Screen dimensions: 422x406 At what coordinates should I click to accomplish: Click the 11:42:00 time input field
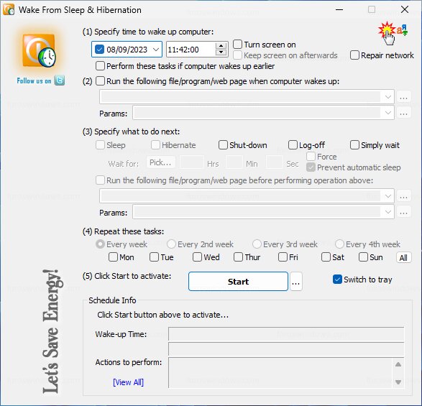click(191, 50)
